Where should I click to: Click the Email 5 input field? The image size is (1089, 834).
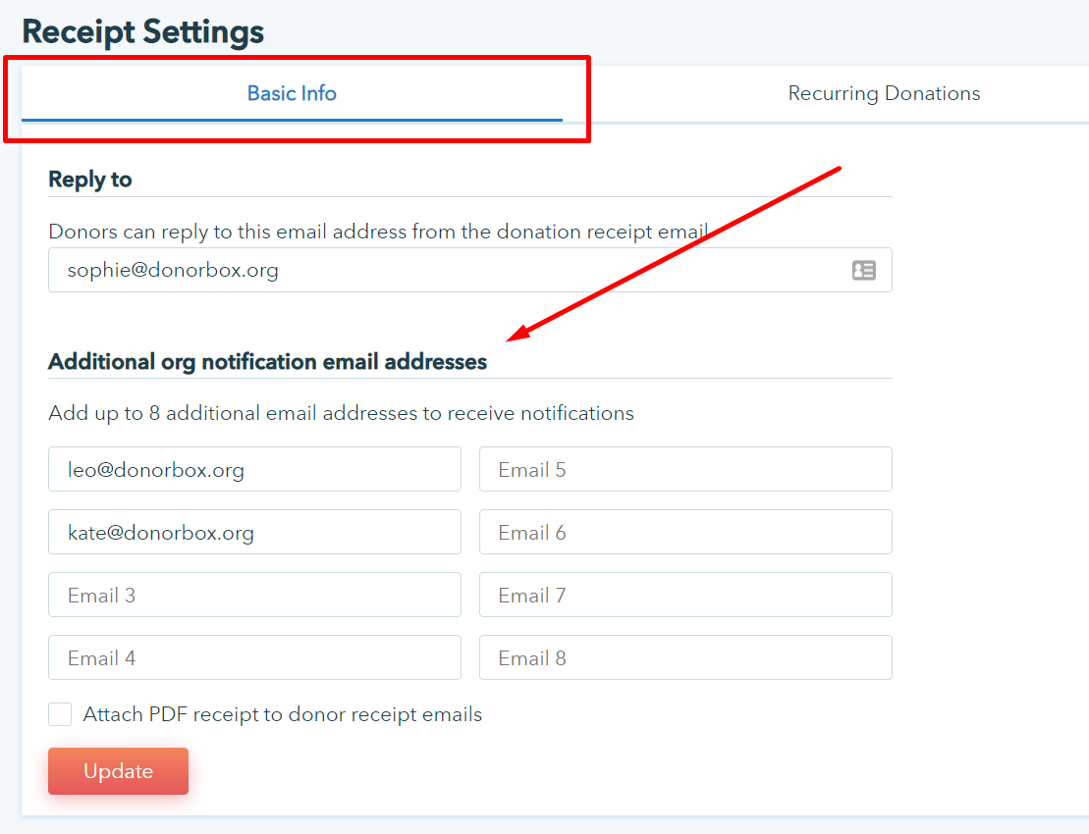pos(685,469)
